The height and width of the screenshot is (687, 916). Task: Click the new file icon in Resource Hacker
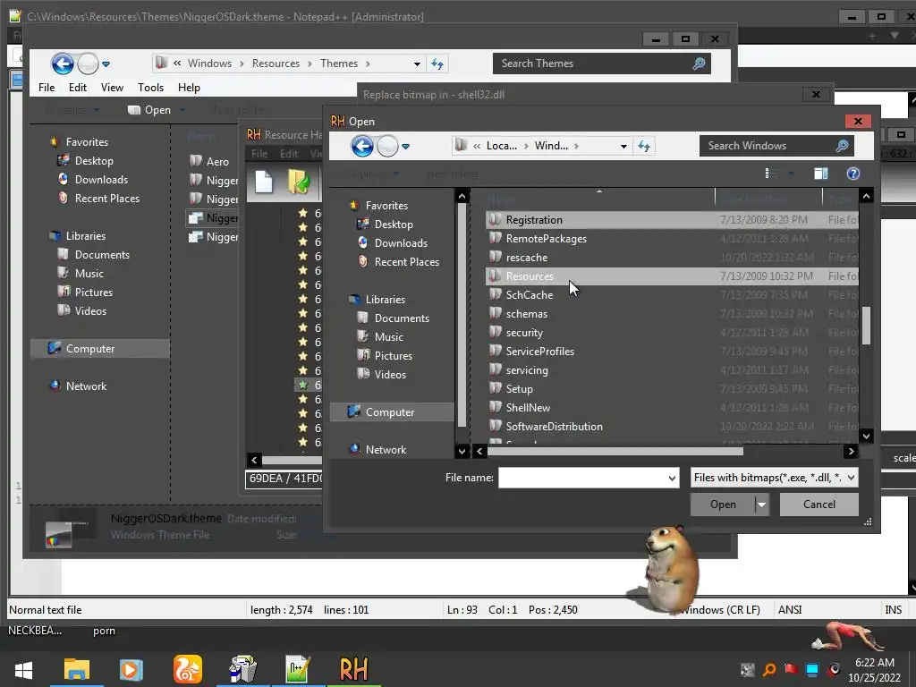pos(264,182)
